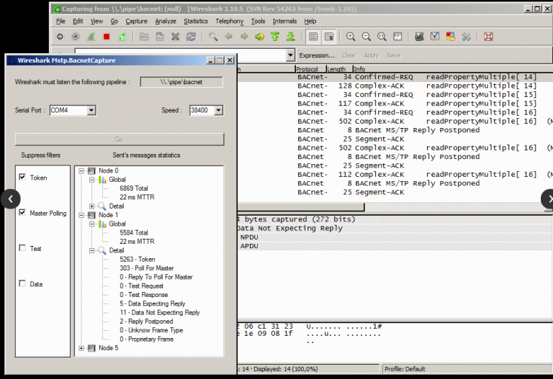Select the '5263 - Token' statistics row
553x379 pixels.
pyautogui.click(x=138, y=259)
